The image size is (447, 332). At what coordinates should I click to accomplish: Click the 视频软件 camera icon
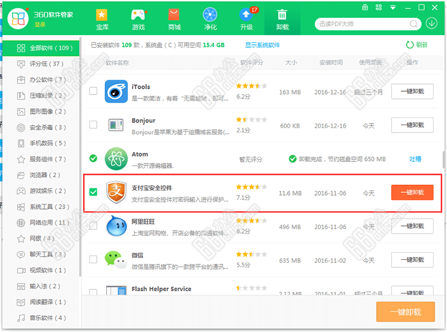pos(21,271)
